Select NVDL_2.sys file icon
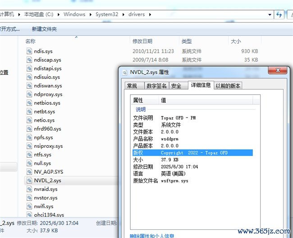 tap(29, 180)
